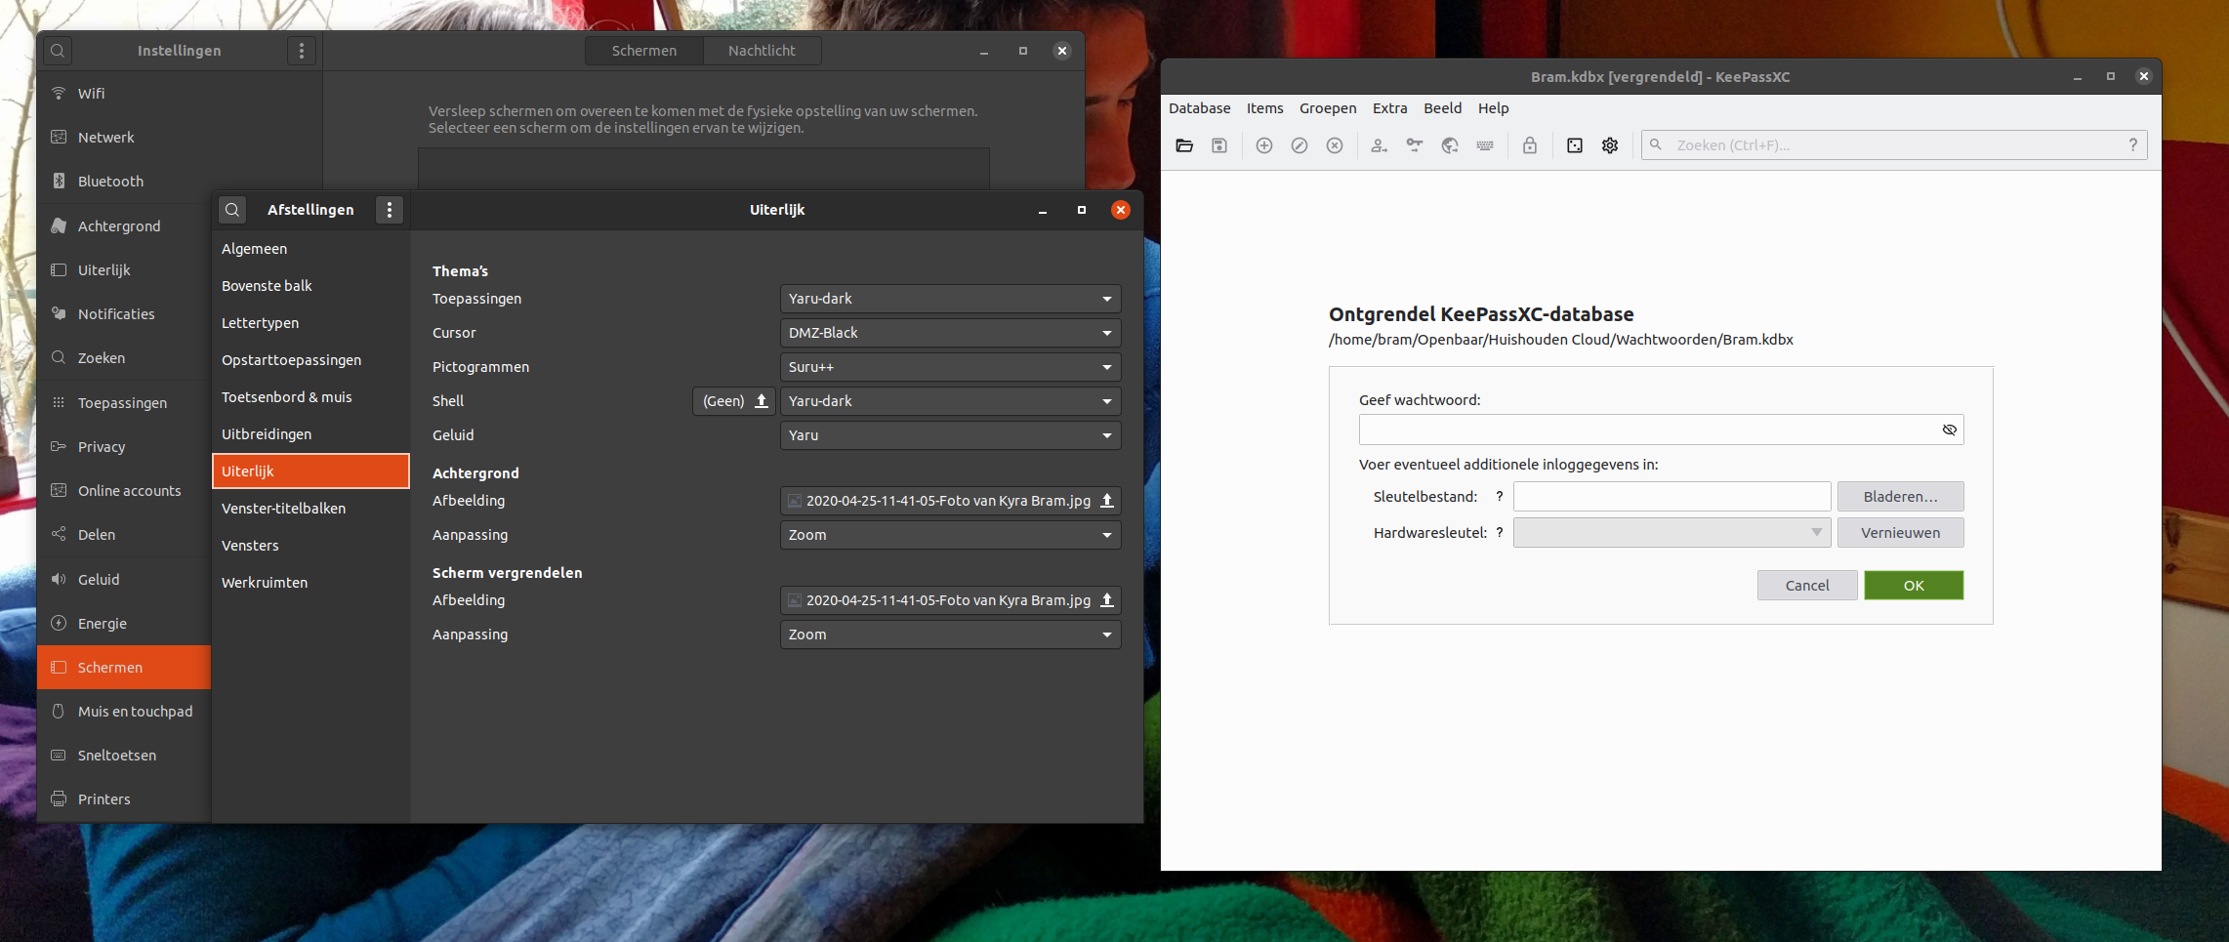Open KeePassXC application settings gear

pyautogui.click(x=1610, y=145)
